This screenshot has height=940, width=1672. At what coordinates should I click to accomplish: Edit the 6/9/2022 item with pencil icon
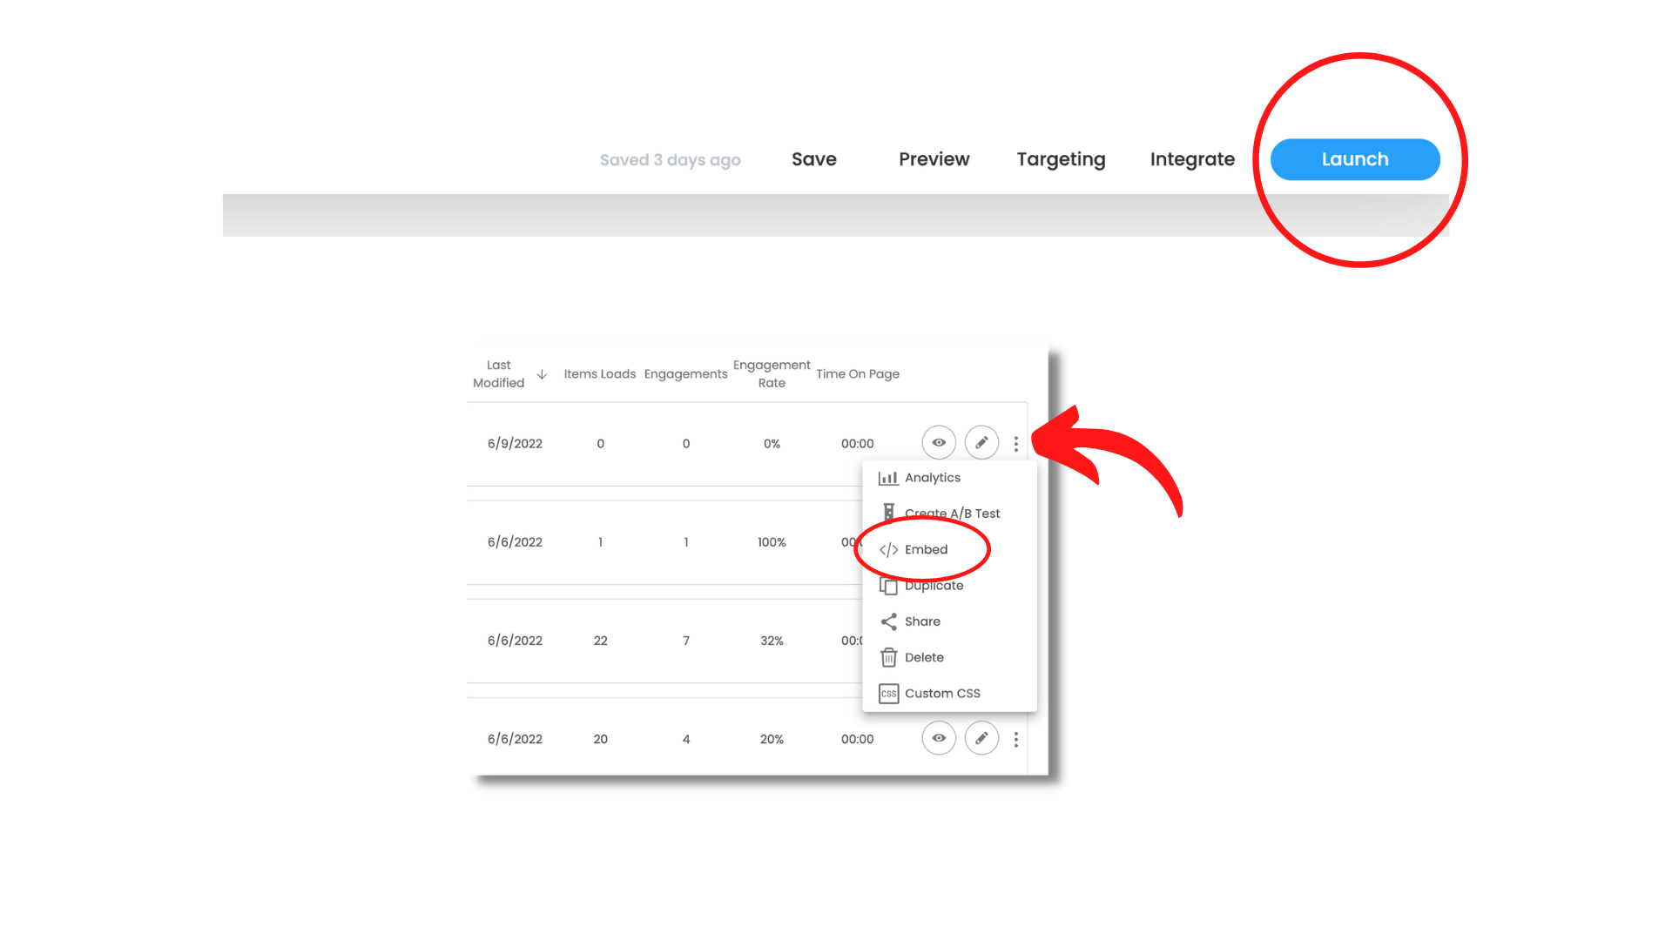pos(981,443)
